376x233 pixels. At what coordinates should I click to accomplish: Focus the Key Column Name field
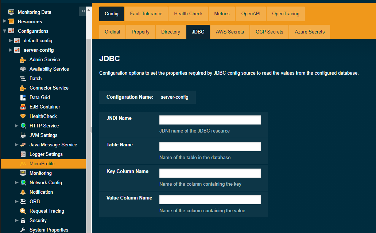[210, 173]
